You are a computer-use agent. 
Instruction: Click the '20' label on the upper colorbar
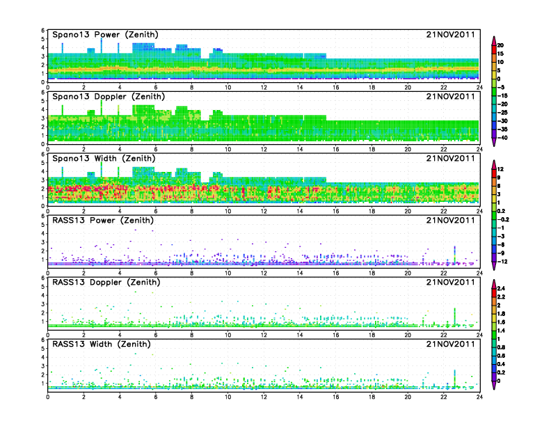click(500, 45)
